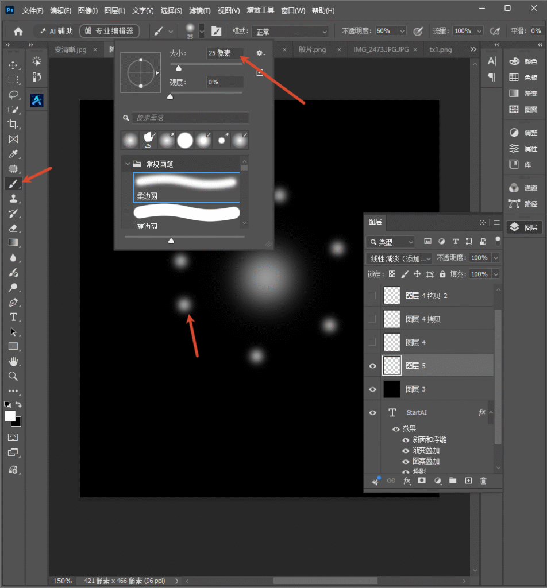
Task: Open the 通道 panel
Action: click(x=524, y=188)
